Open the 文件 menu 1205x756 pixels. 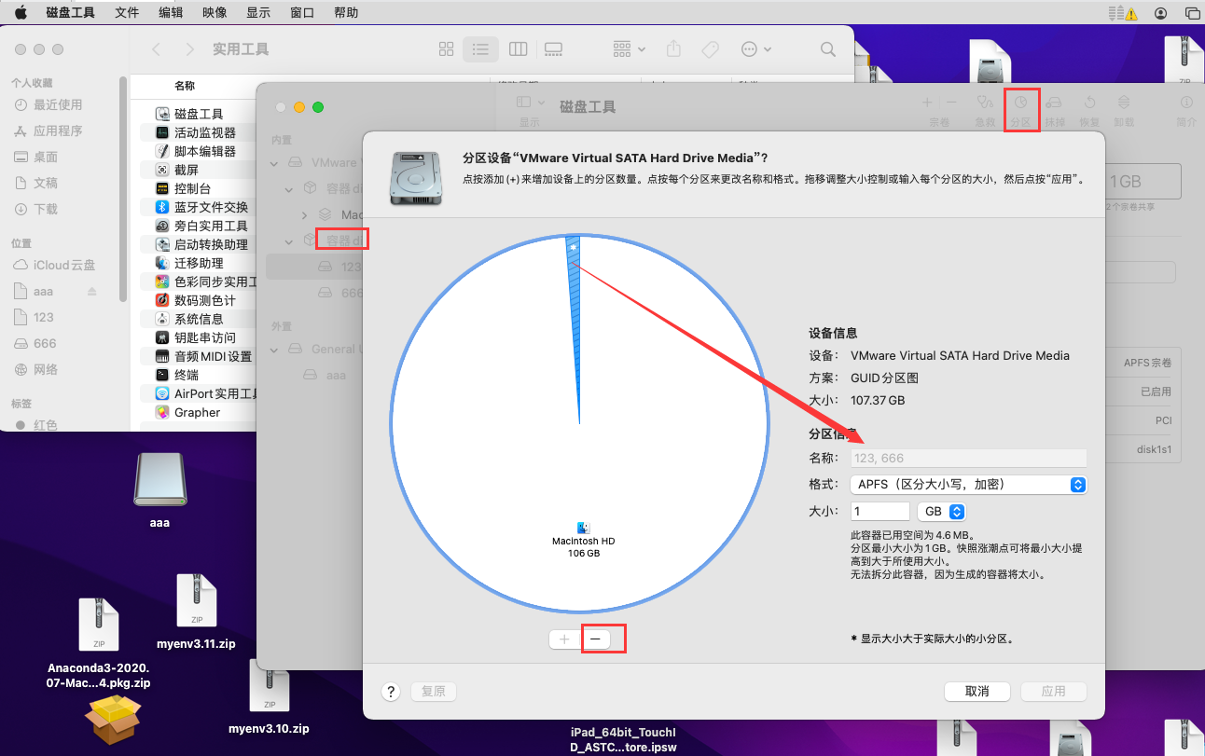[x=127, y=13]
